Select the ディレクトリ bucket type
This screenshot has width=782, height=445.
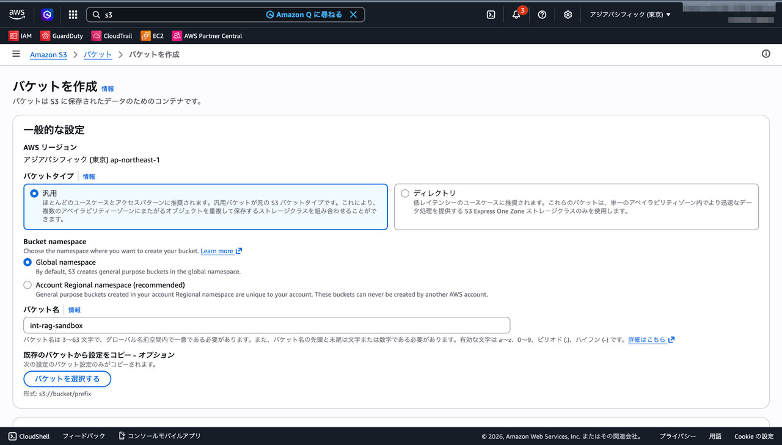405,194
